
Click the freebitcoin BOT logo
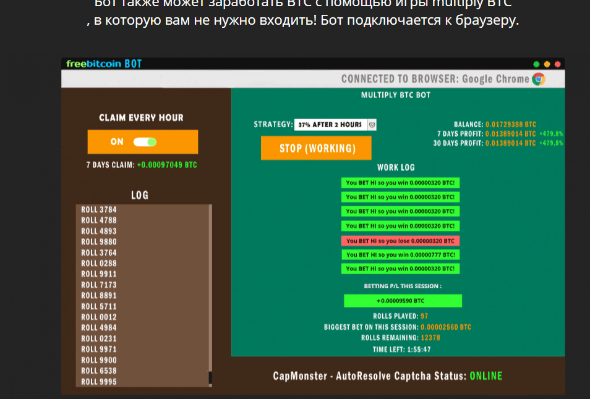104,64
